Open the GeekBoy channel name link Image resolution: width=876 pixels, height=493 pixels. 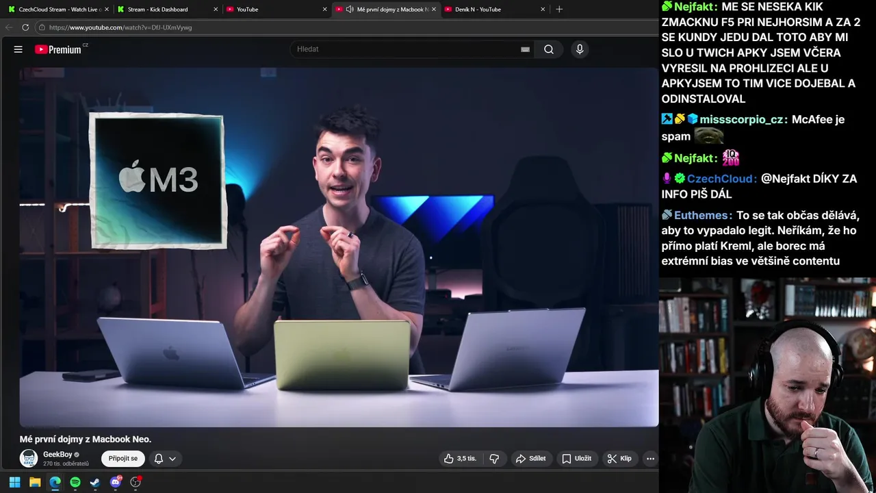click(x=57, y=455)
